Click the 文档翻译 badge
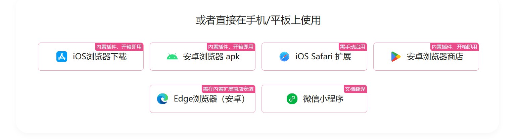This screenshot has width=520, height=140. (355, 89)
